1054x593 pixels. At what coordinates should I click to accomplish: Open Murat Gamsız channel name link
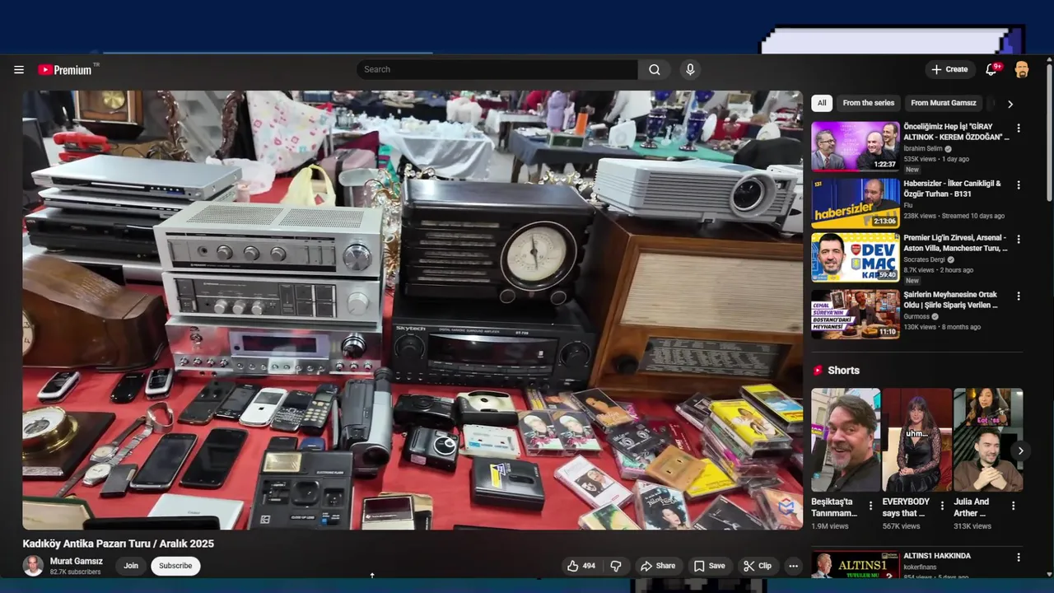(x=77, y=561)
